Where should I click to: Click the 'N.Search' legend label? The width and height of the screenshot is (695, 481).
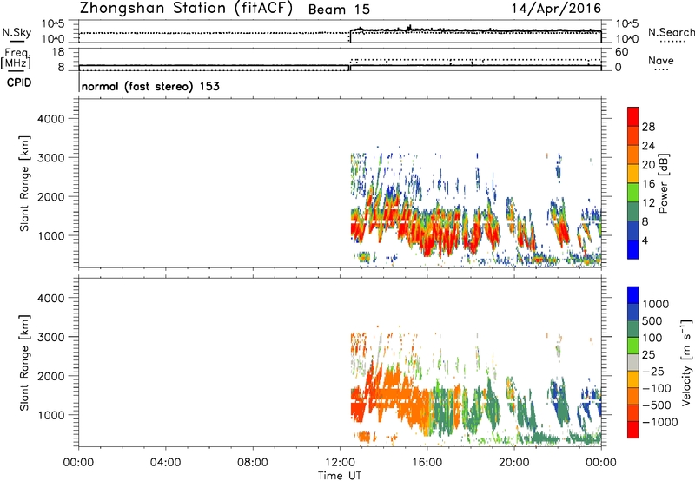(671, 32)
